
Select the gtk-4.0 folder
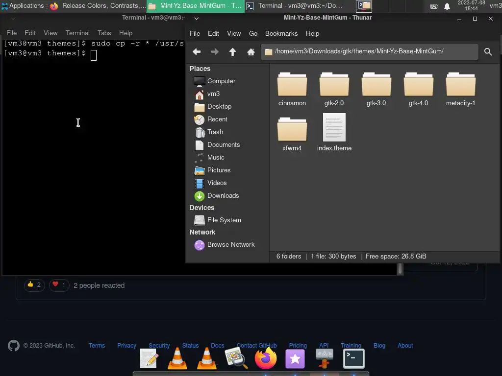[x=419, y=89]
